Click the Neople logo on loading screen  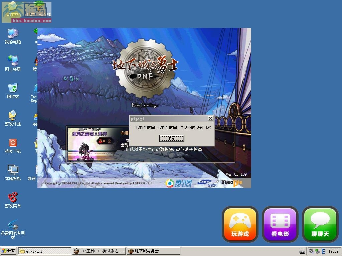(x=232, y=183)
